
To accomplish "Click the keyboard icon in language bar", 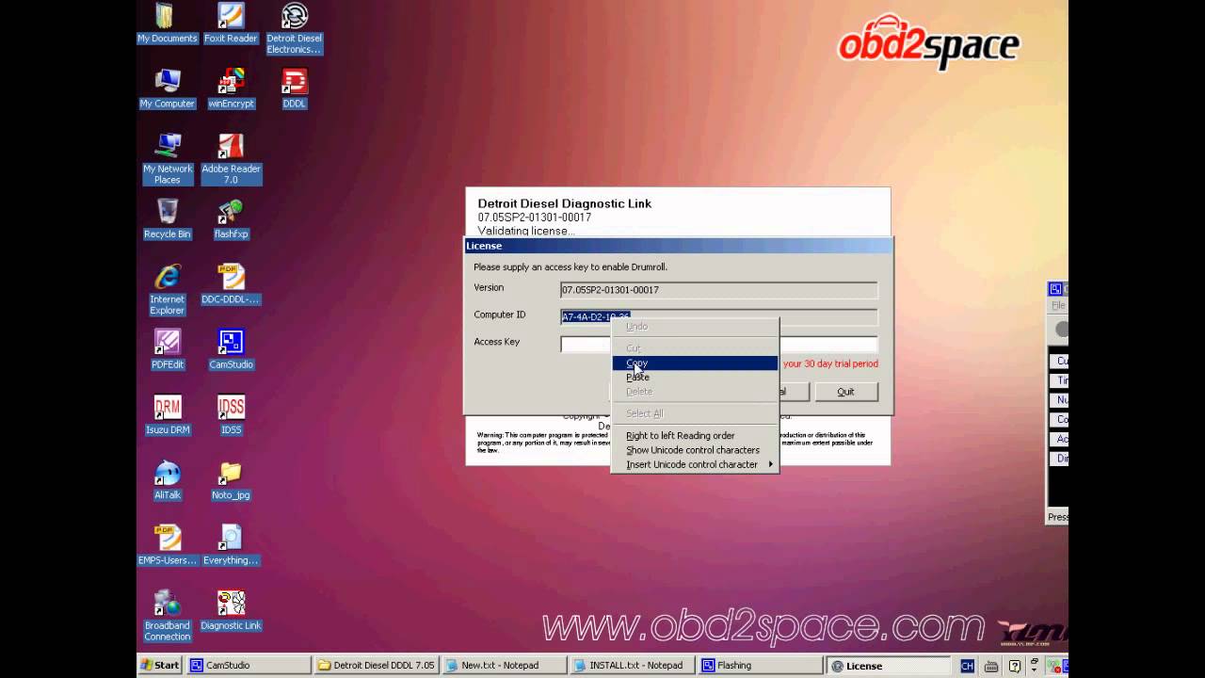I will click(x=992, y=666).
